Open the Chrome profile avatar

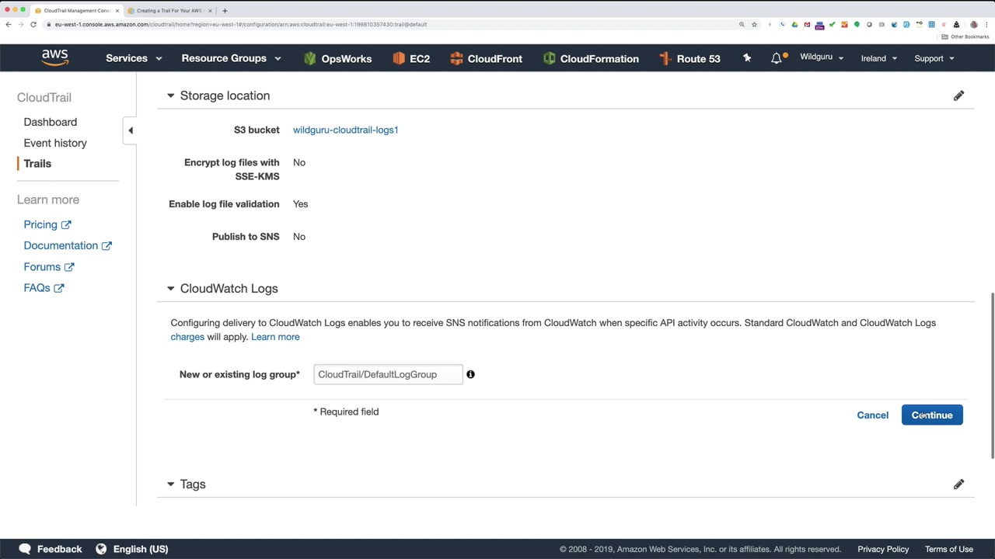click(x=973, y=24)
